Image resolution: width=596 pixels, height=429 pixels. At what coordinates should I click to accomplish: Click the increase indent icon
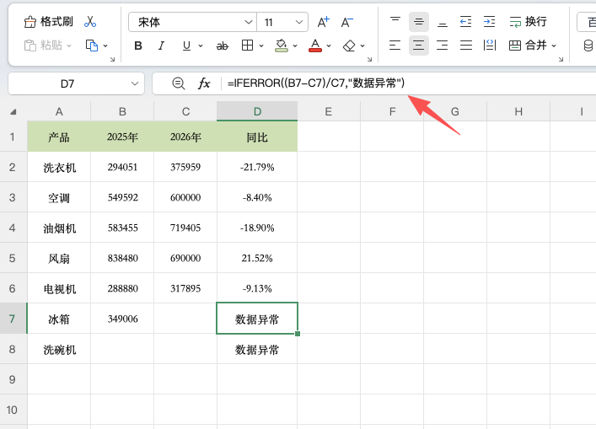click(489, 22)
